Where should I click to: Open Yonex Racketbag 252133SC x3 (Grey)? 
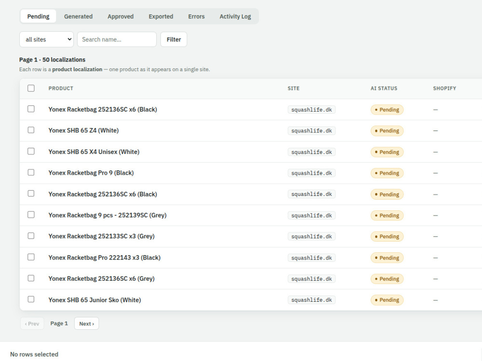tap(101, 236)
